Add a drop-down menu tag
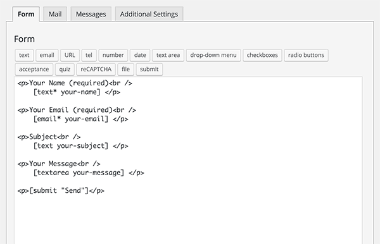This screenshot has height=244, width=380. (213, 55)
